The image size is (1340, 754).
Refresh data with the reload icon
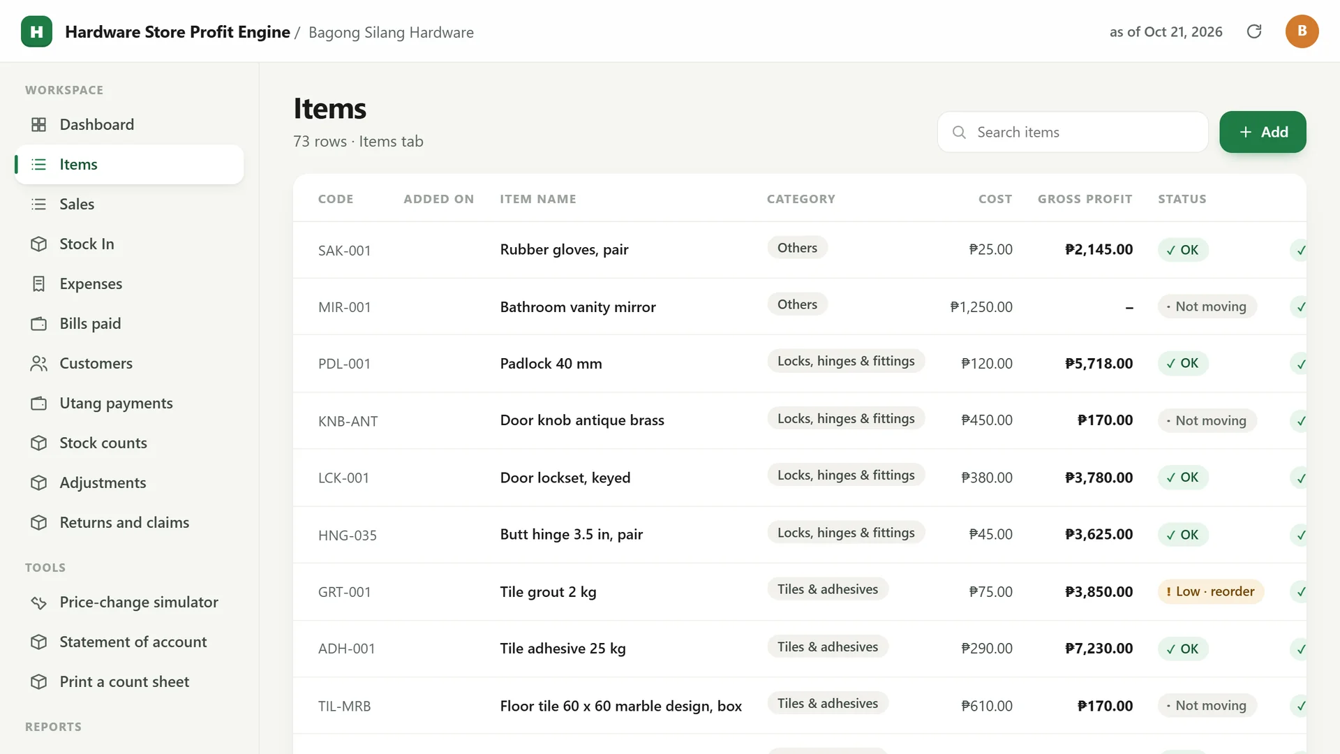point(1254,31)
